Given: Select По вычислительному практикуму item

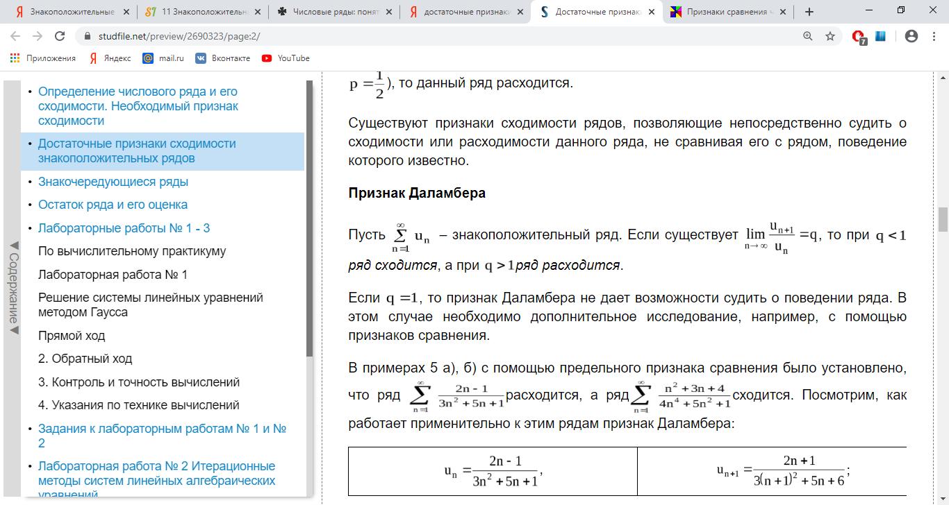Looking at the screenshot, I should point(132,251).
